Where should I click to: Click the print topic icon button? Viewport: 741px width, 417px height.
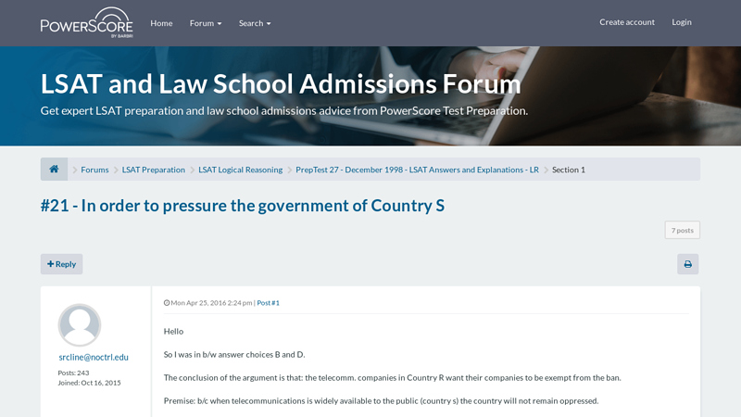pos(687,264)
